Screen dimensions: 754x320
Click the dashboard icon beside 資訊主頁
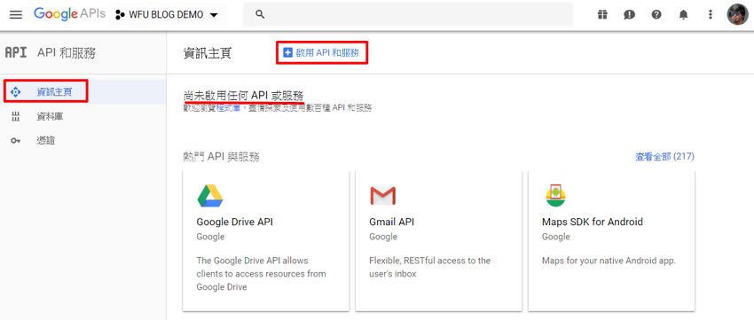(16, 92)
